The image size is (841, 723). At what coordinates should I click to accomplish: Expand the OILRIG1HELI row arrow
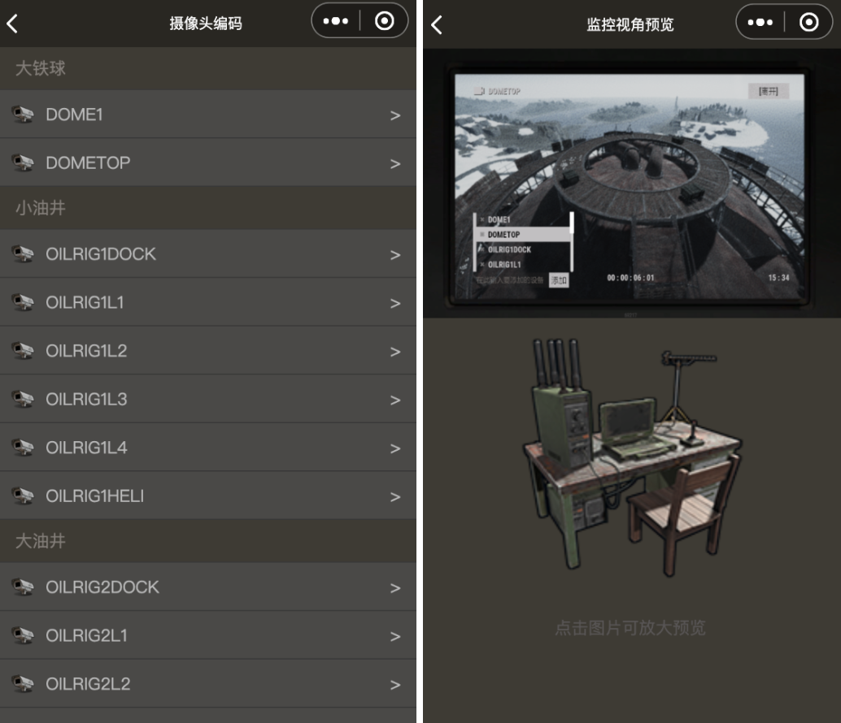coord(395,497)
